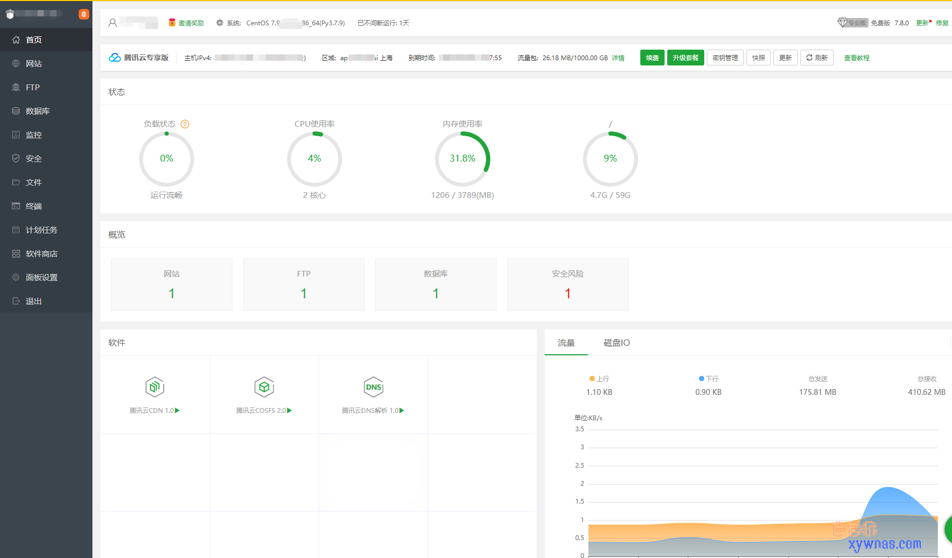Click the green 升级套餐 button

point(686,58)
